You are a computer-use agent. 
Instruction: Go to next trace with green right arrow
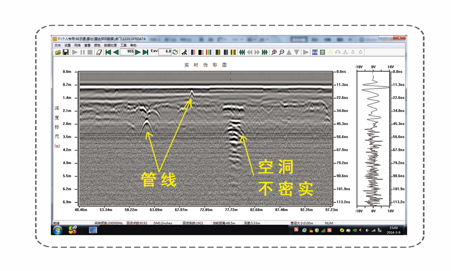(138, 52)
